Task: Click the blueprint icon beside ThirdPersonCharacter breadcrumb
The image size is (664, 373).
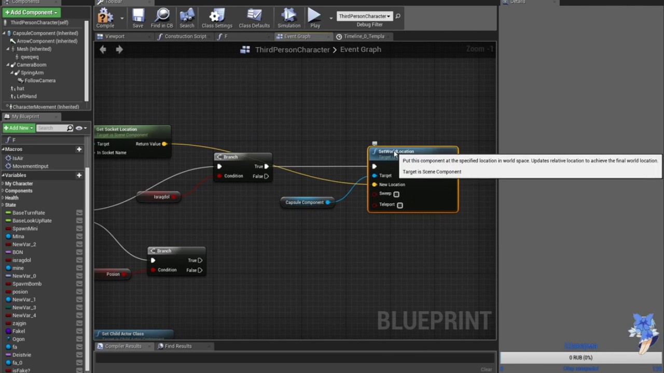Action: coord(245,50)
